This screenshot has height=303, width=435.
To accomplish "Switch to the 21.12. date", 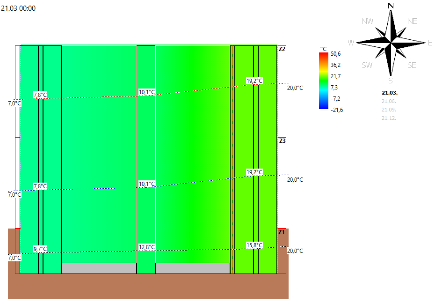I will [390, 118].
